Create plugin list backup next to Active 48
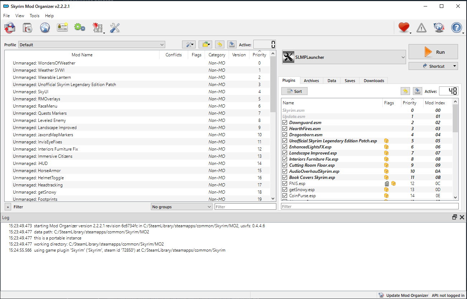 (417, 91)
